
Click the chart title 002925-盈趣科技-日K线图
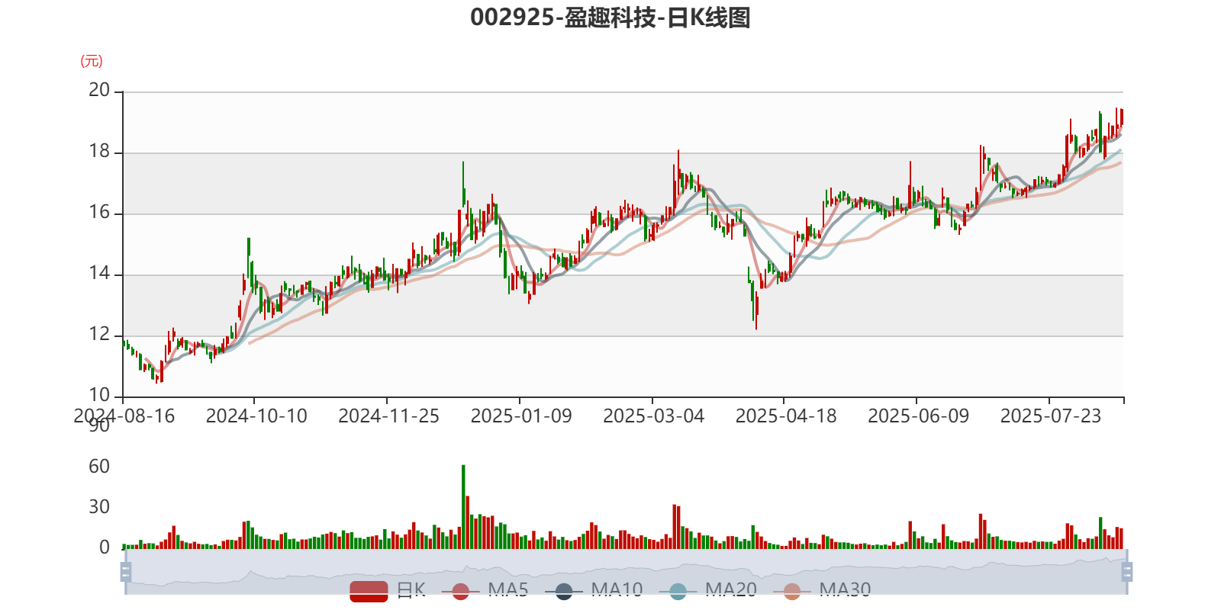coord(610,17)
